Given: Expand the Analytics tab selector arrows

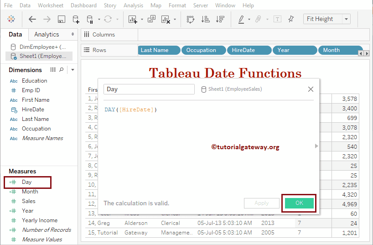Looking at the screenshot, I should (x=73, y=34).
